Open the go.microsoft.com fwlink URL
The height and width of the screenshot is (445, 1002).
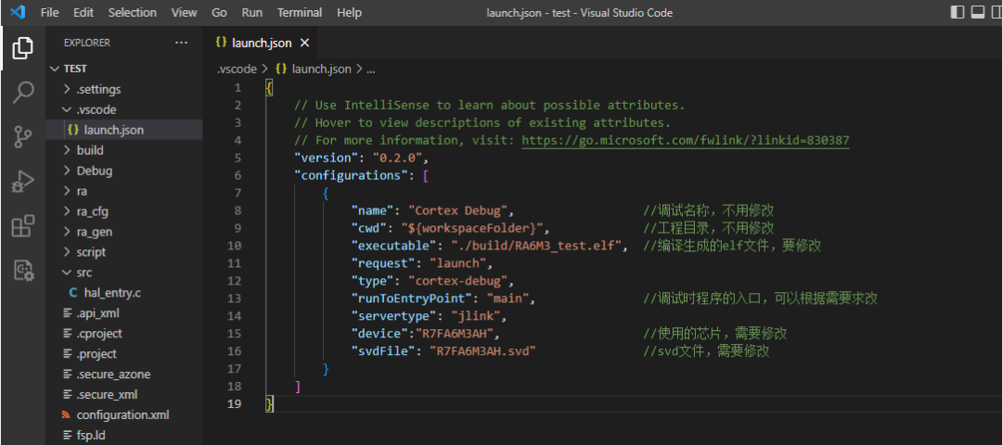tap(686, 140)
